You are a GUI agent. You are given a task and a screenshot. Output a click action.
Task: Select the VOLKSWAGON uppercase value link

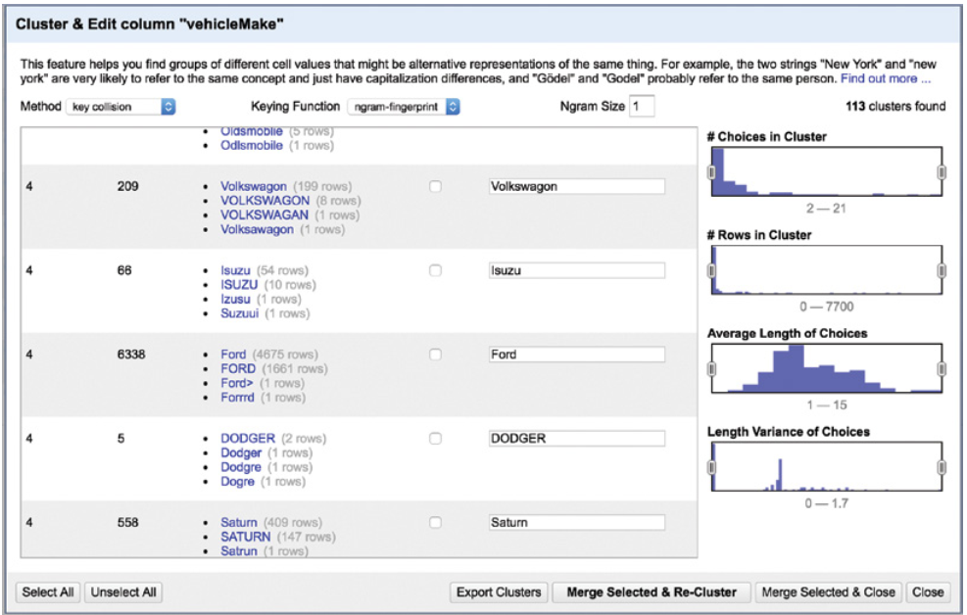(x=266, y=201)
